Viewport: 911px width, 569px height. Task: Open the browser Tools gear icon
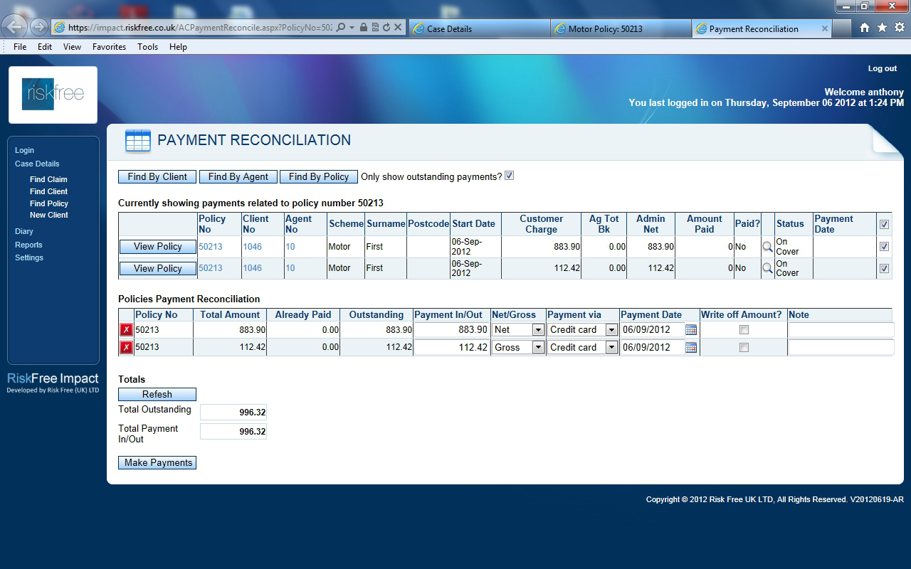point(899,28)
